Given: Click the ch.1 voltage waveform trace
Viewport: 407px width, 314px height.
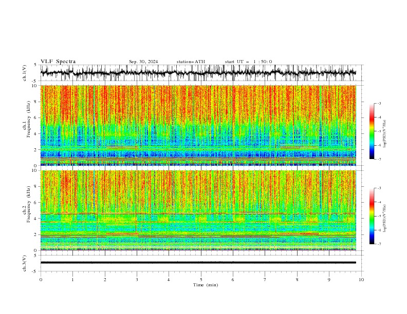Looking at the screenshot, I should pos(198,73).
